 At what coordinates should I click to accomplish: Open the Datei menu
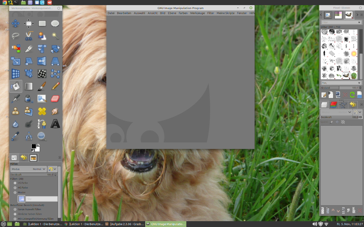[x=111, y=13]
